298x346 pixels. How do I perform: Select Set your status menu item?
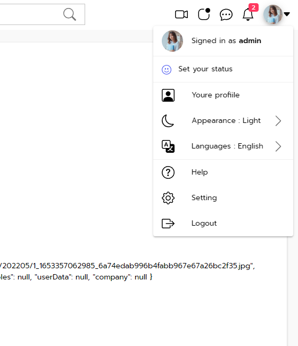tap(223, 69)
